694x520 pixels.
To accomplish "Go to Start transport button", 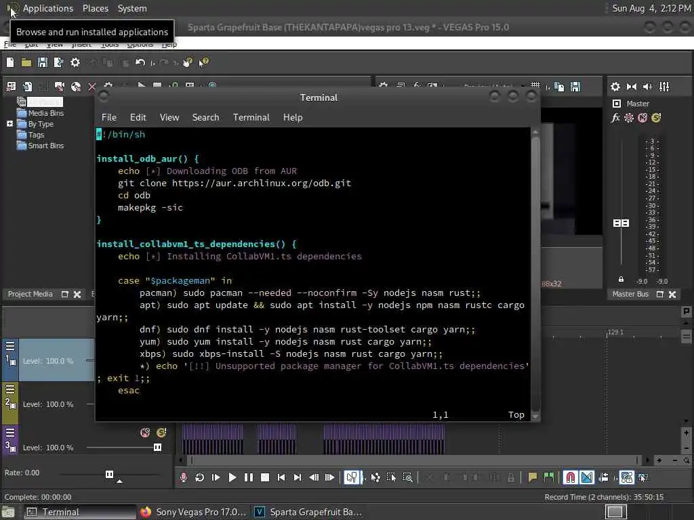I will pos(281,477).
